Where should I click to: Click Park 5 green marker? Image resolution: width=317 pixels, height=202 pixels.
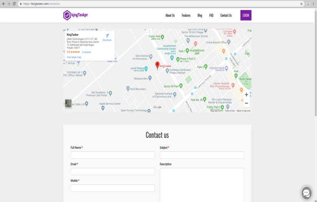(x=206, y=67)
